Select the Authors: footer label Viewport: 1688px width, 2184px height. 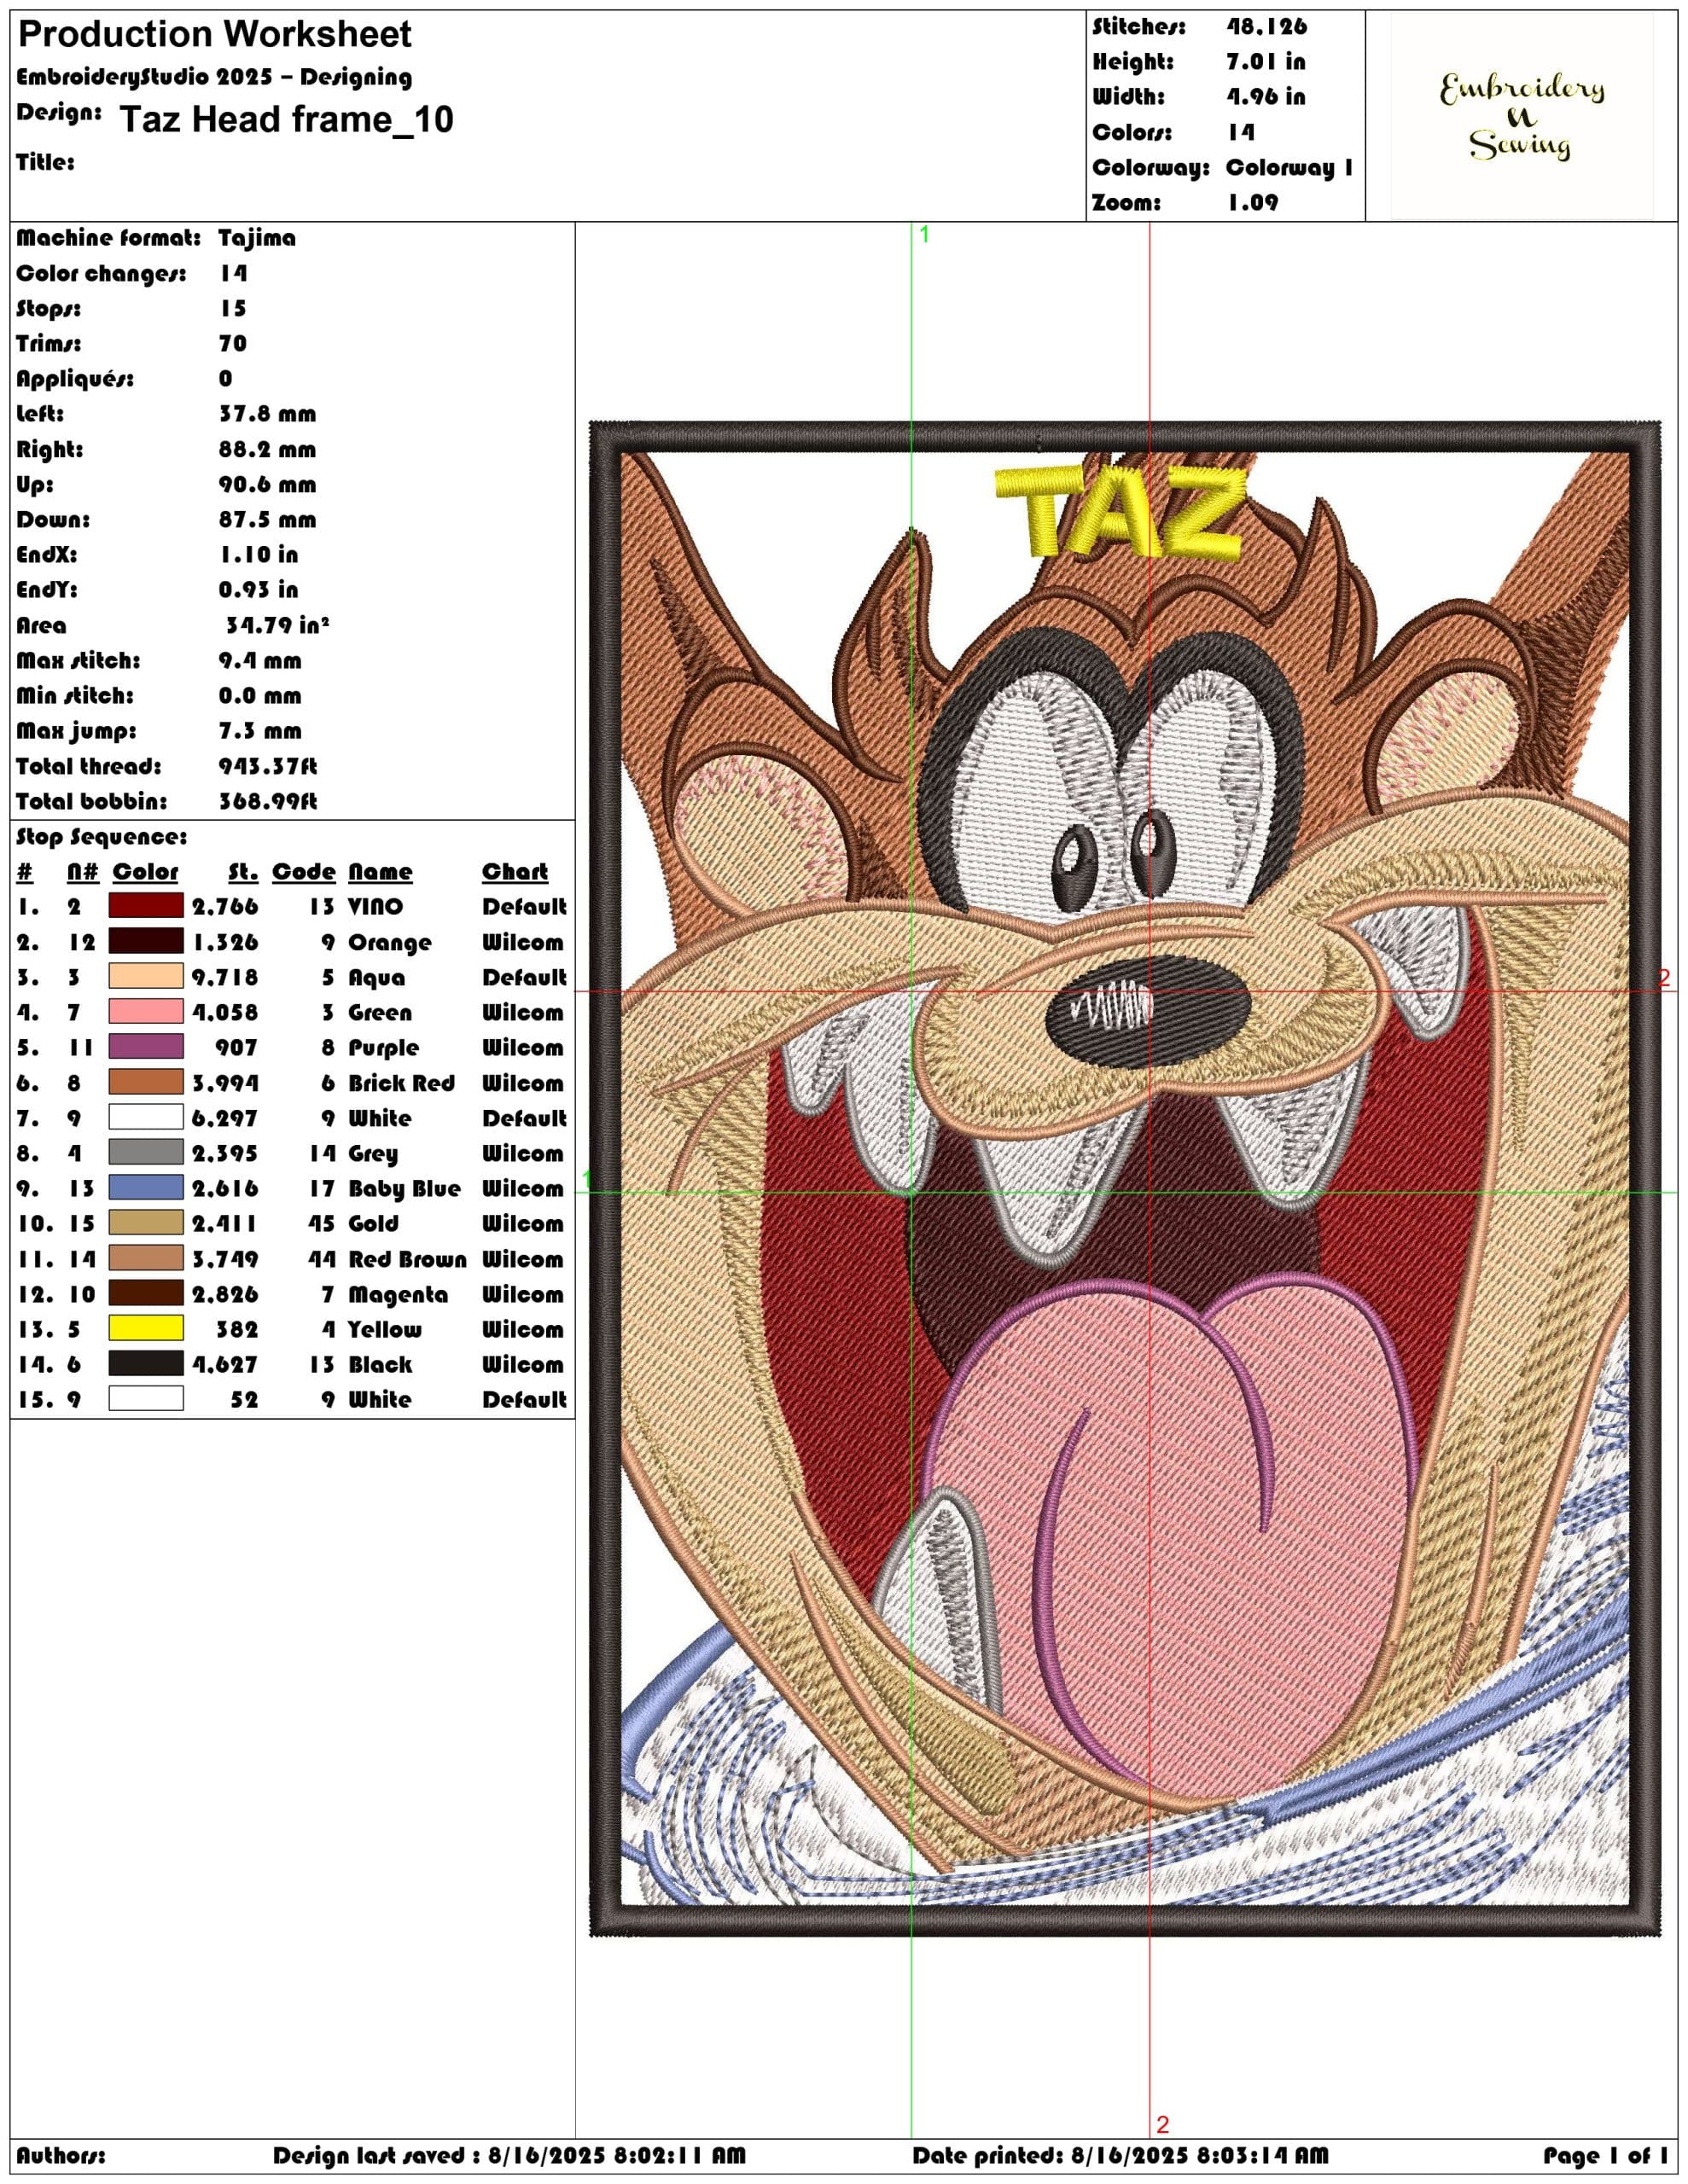tap(61, 2155)
